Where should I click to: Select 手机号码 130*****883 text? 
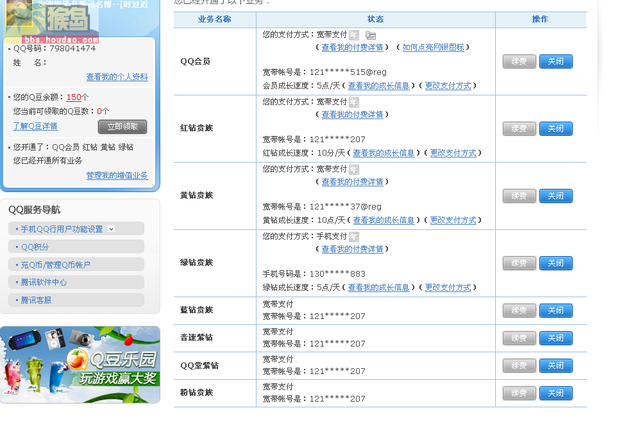314,273
